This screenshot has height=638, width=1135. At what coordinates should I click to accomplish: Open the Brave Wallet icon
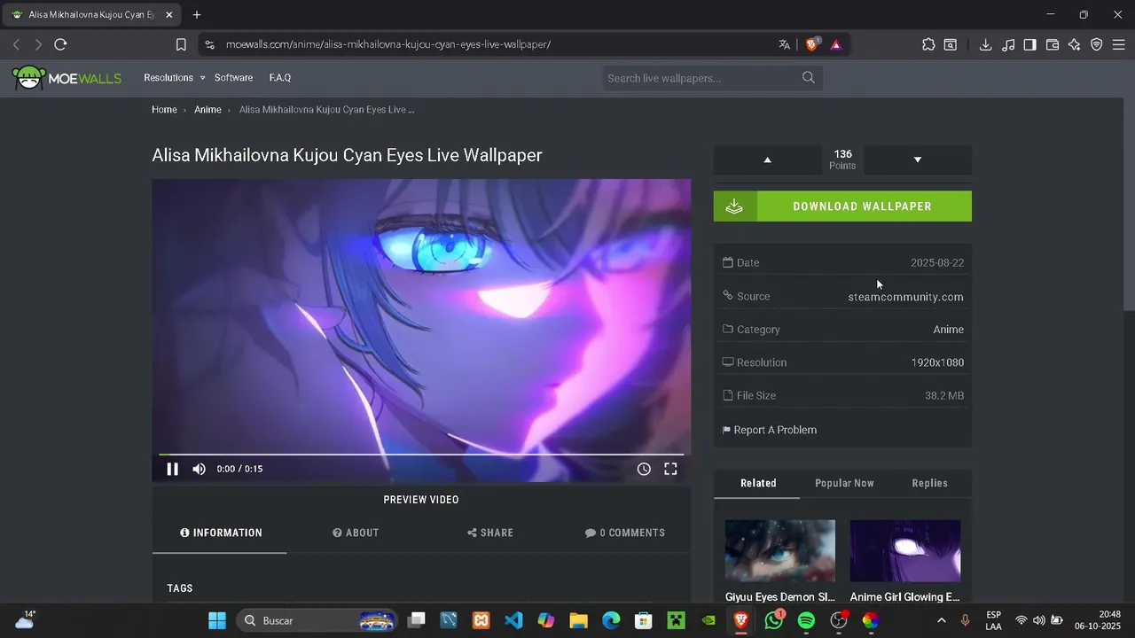click(1053, 44)
